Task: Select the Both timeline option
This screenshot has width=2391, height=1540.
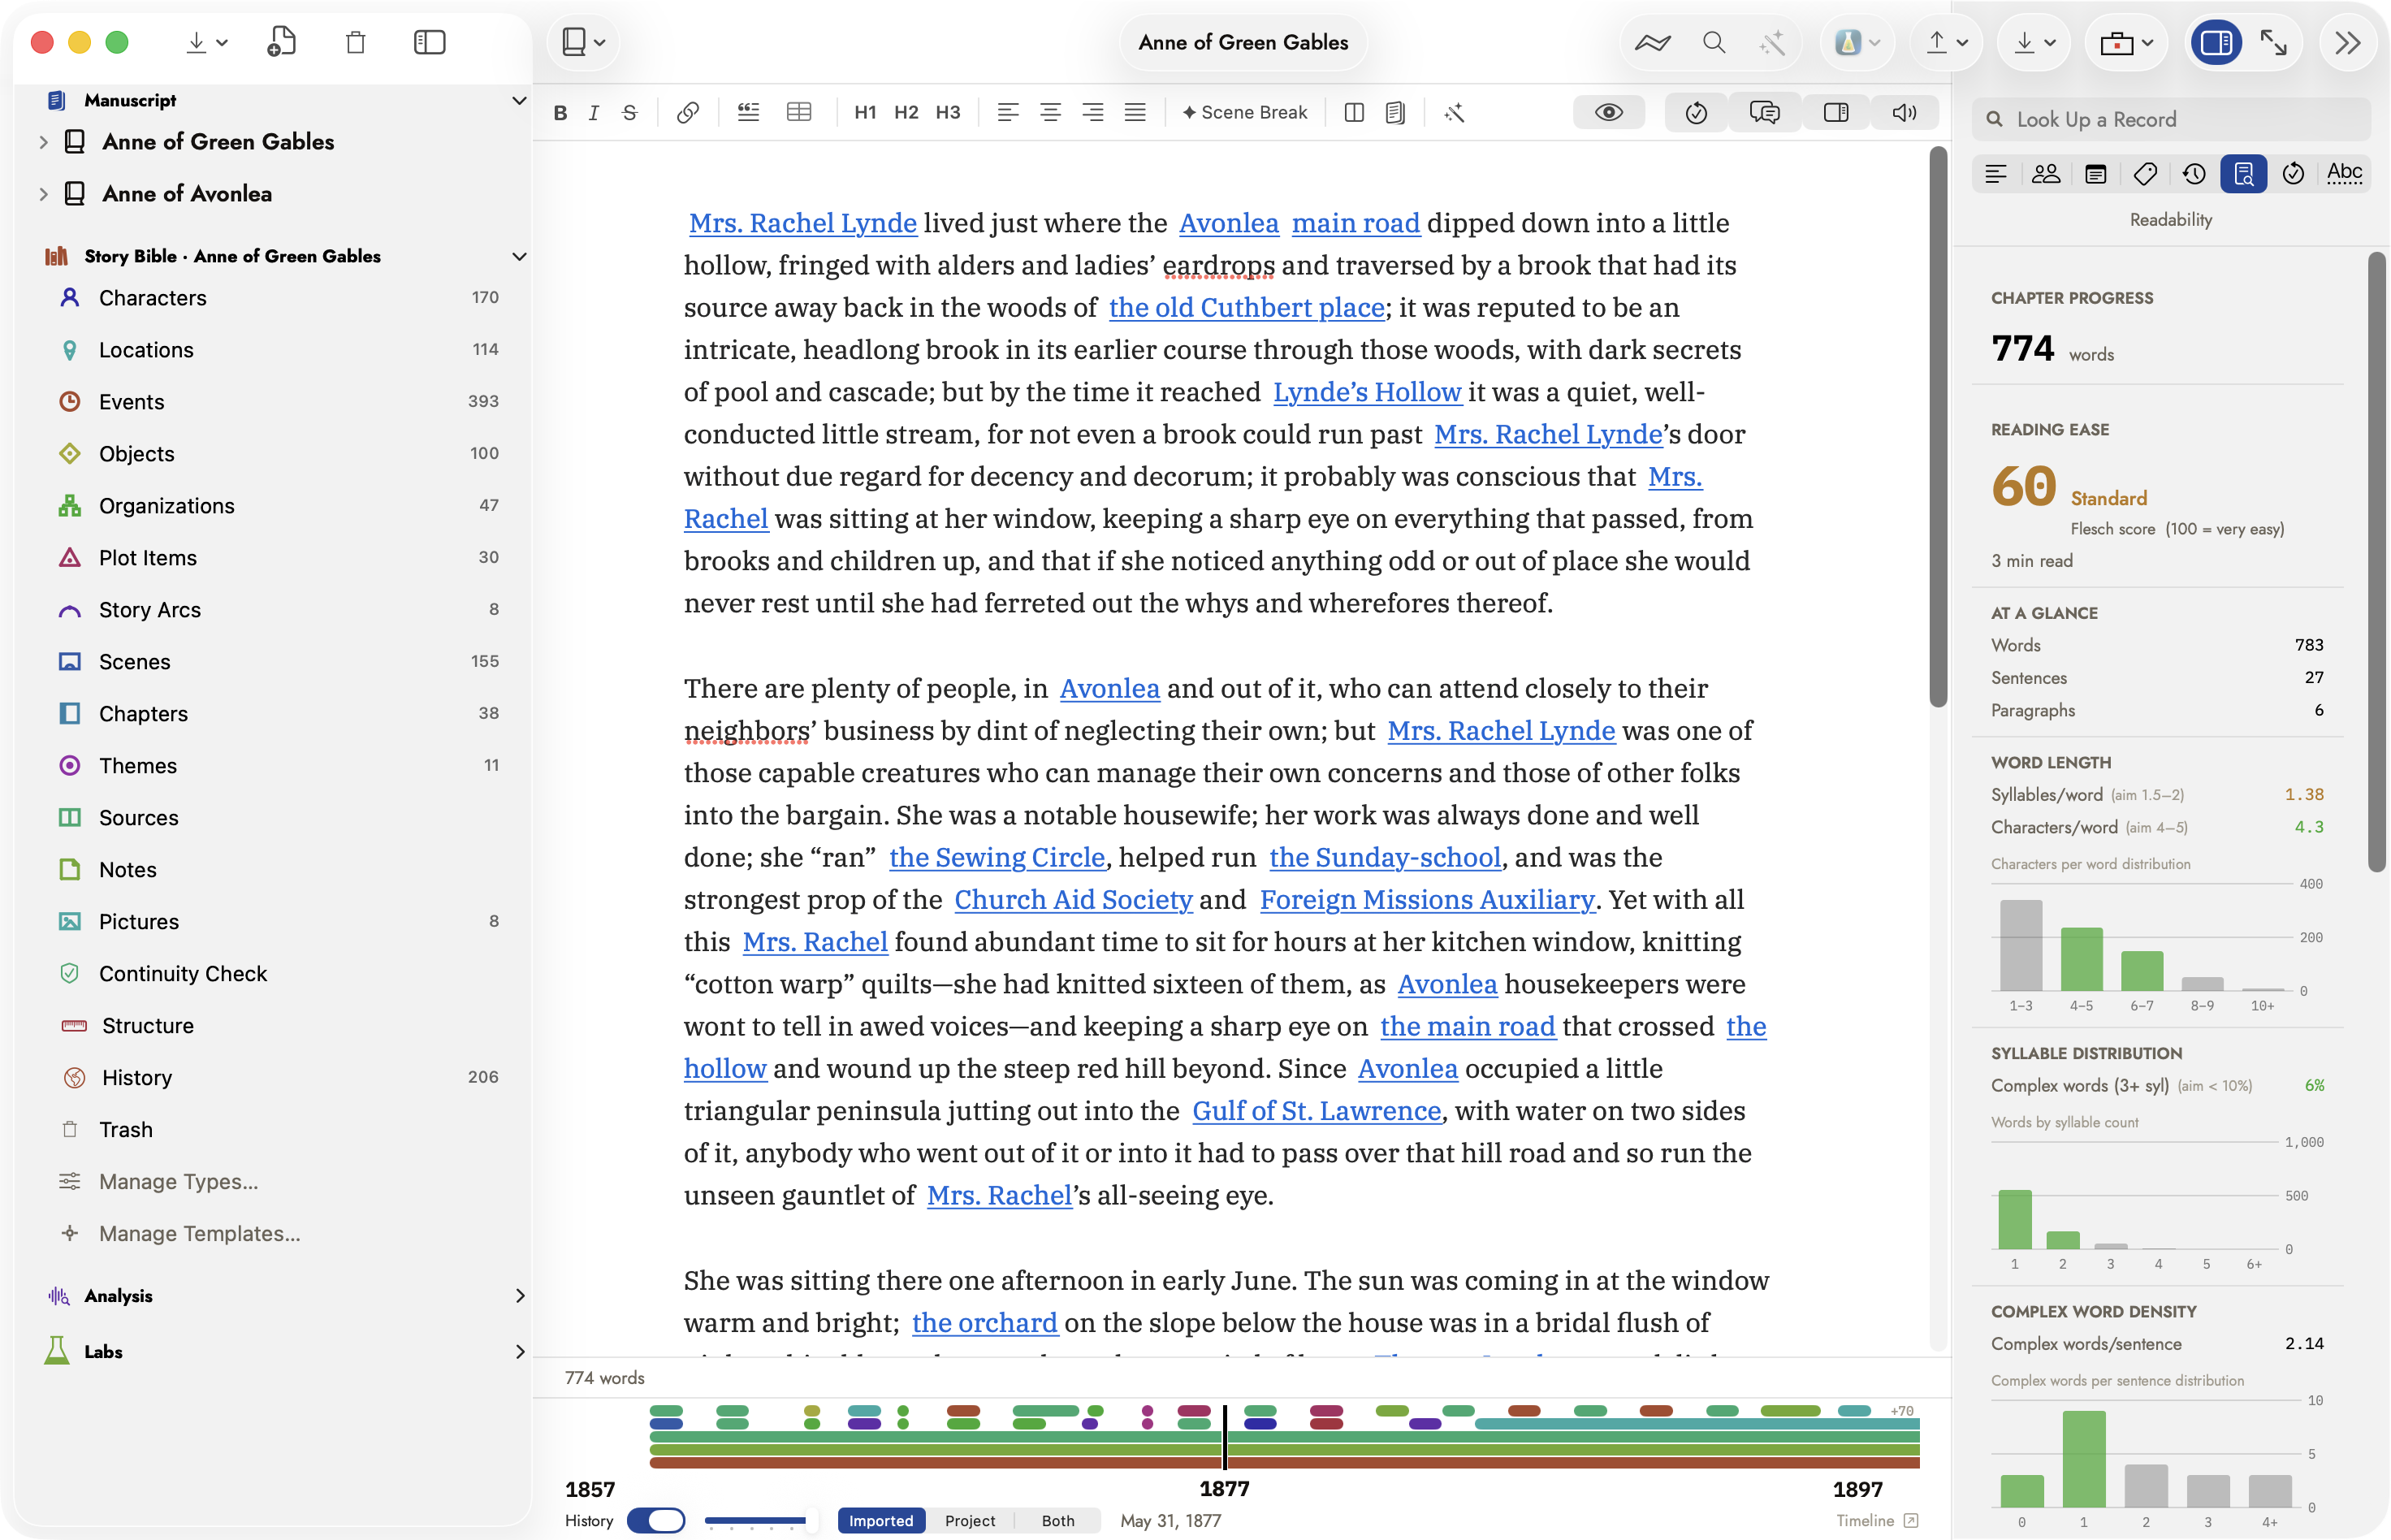Action: (1057, 1520)
